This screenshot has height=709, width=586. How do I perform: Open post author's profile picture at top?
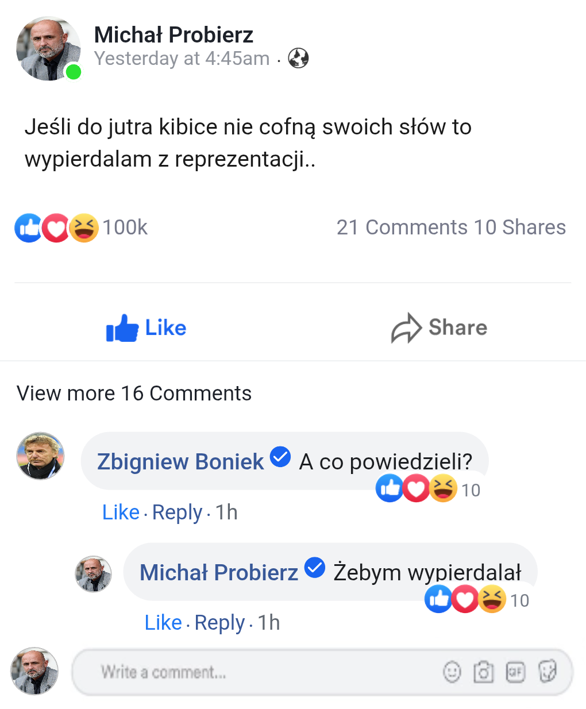pyautogui.click(x=48, y=49)
